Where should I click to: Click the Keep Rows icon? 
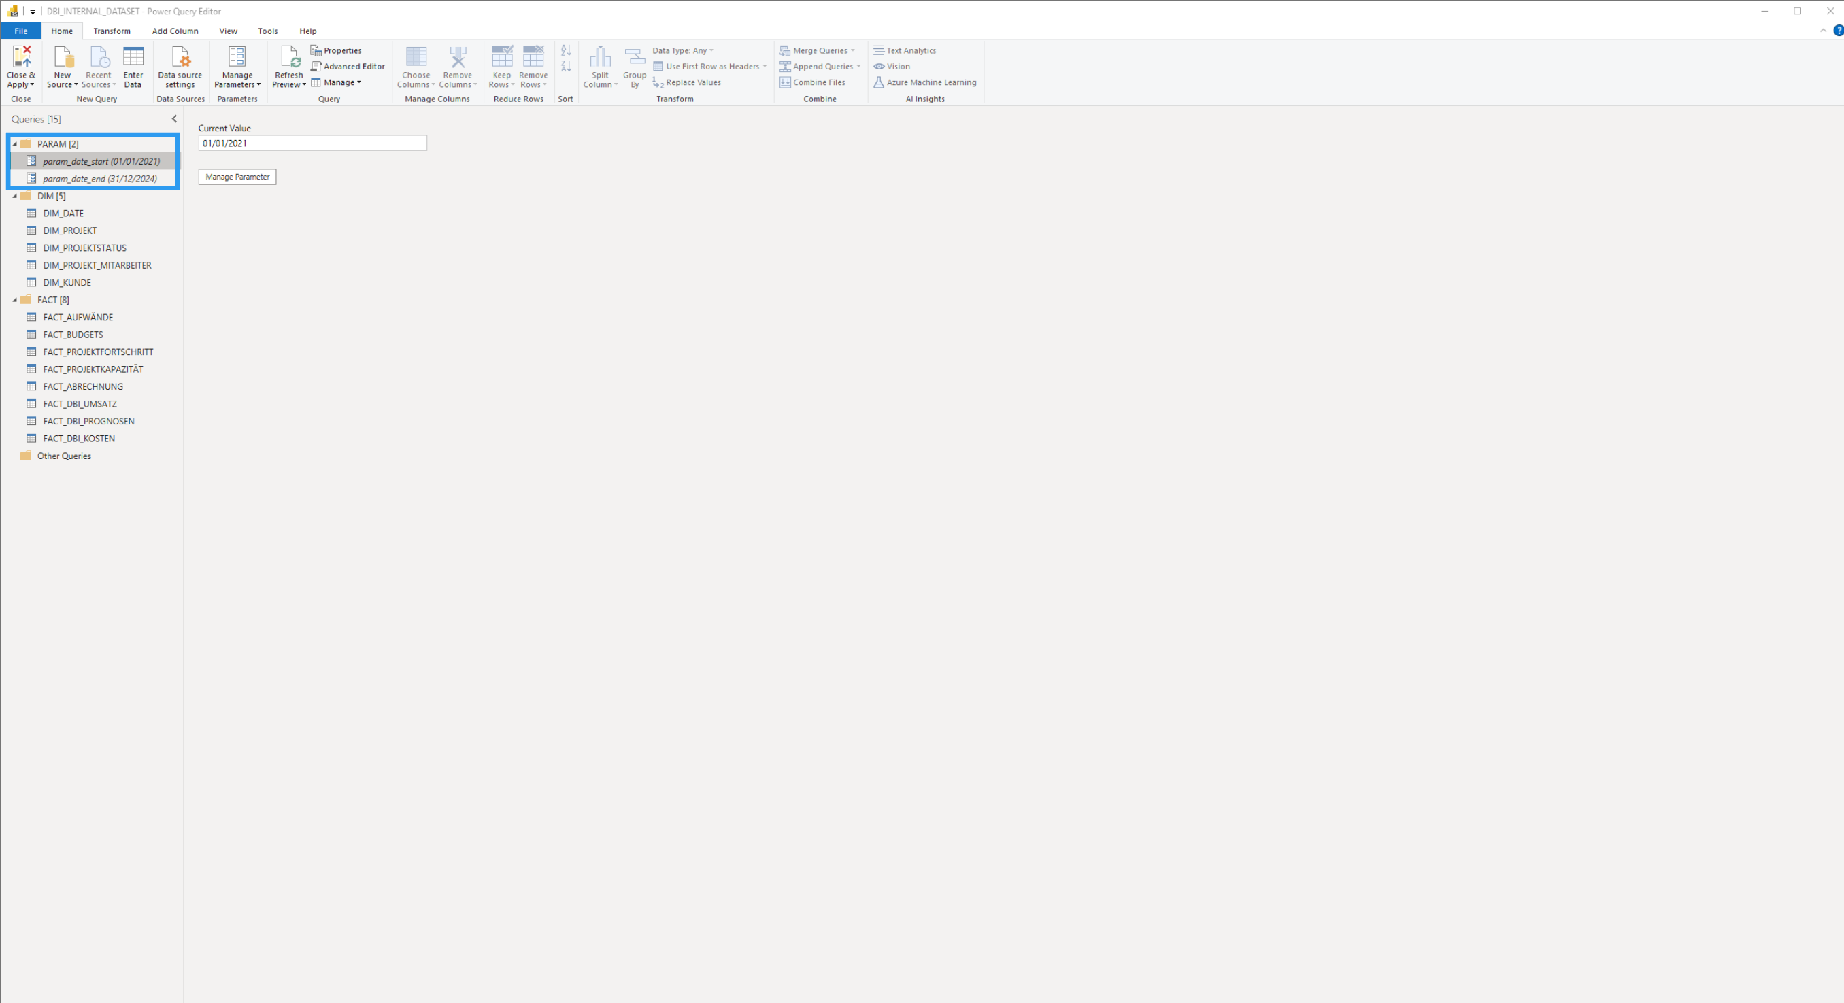pyautogui.click(x=502, y=57)
